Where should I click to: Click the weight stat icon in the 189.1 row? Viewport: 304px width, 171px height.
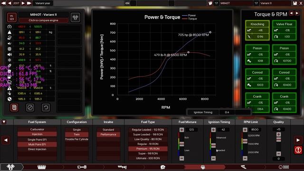(x=9, y=32)
